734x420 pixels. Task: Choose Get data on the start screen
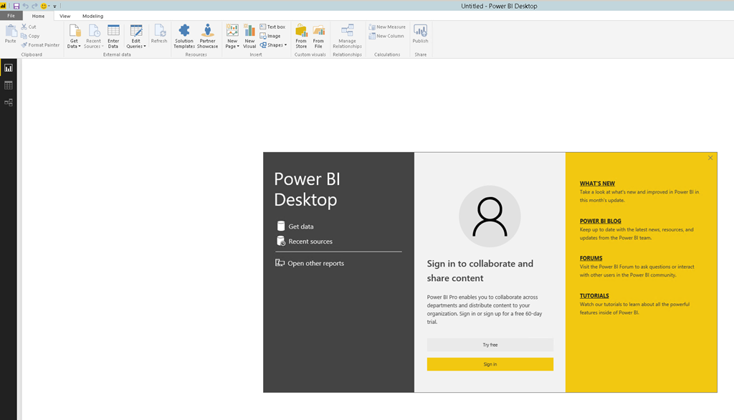[295, 226]
